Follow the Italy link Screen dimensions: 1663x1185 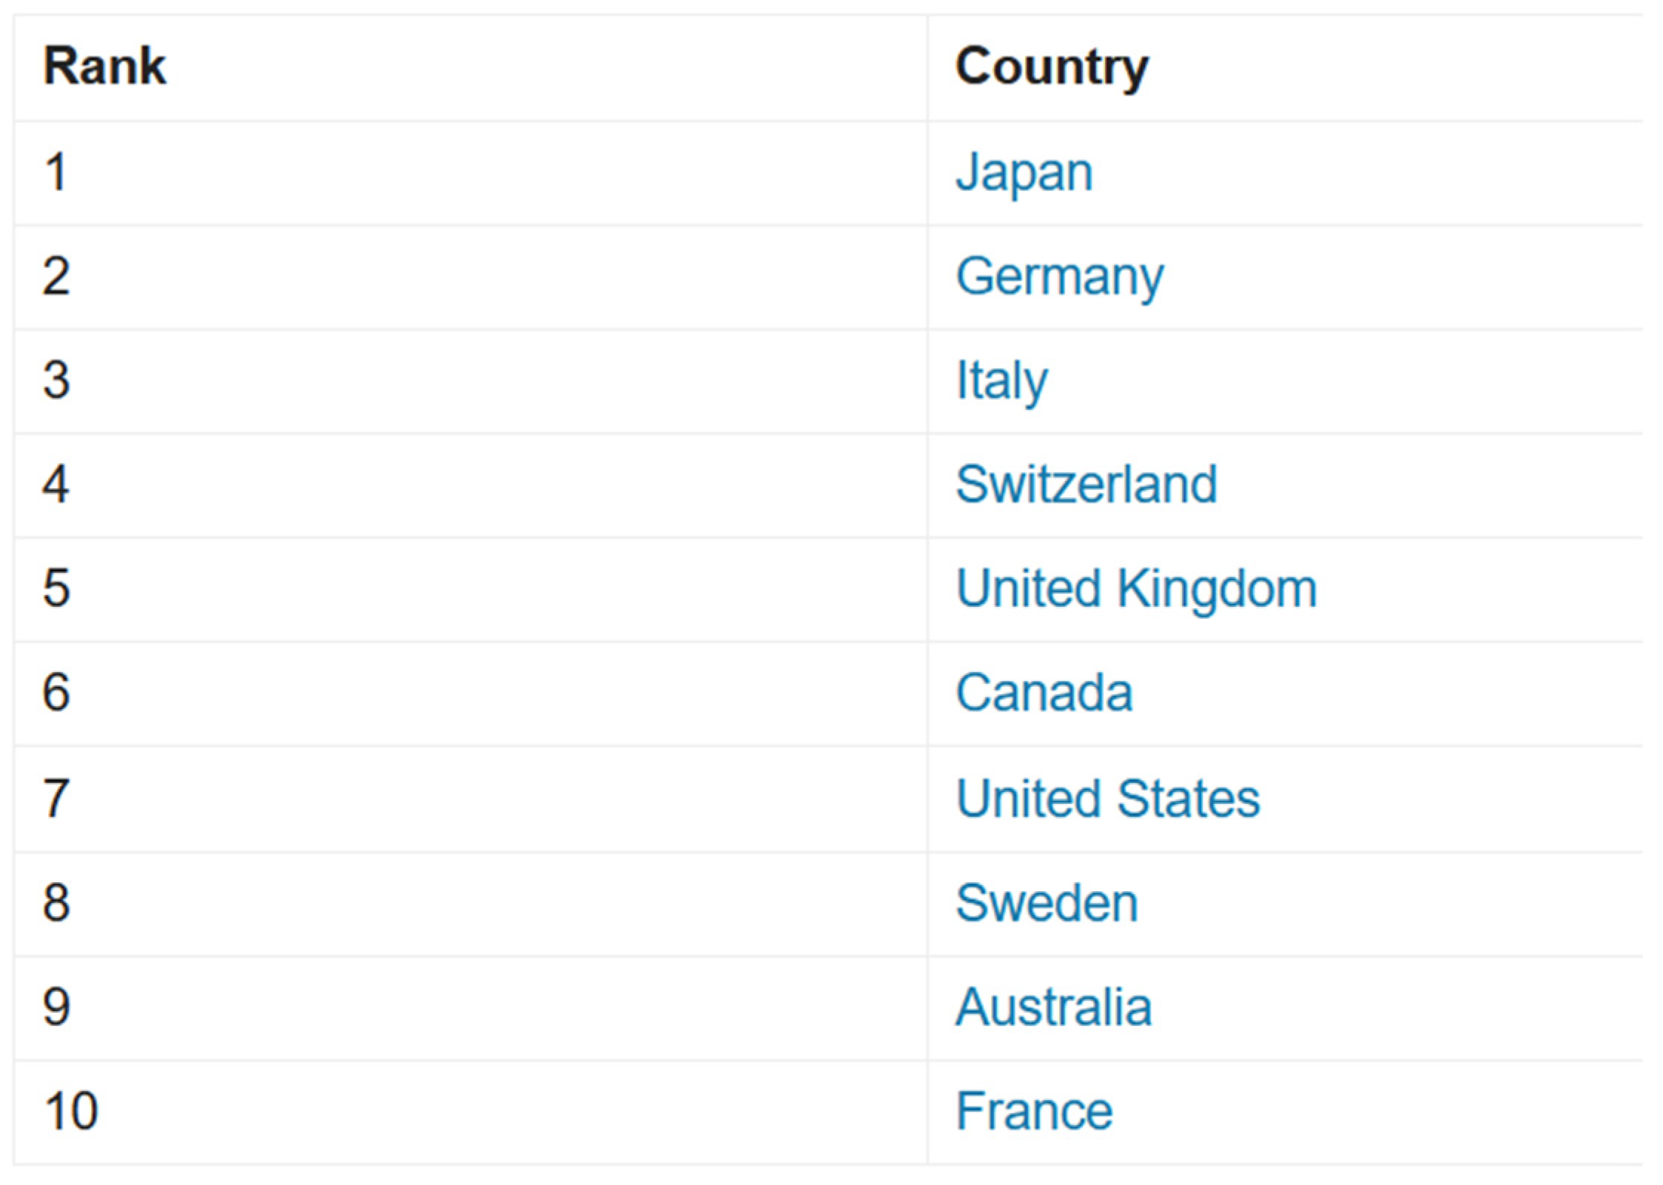(1001, 380)
